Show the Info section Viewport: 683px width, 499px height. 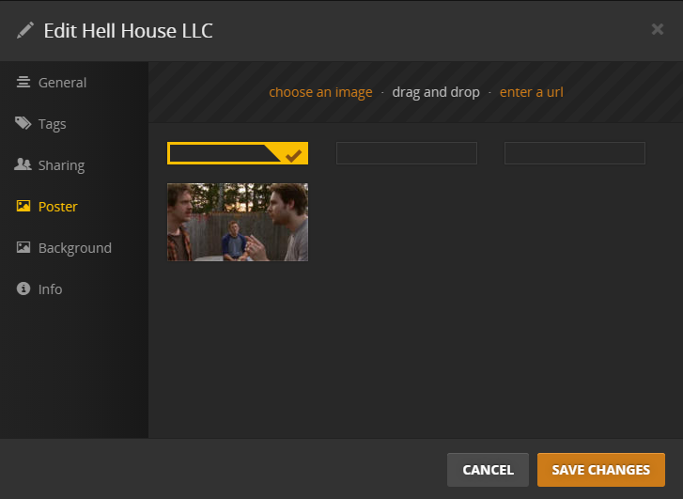pos(50,289)
